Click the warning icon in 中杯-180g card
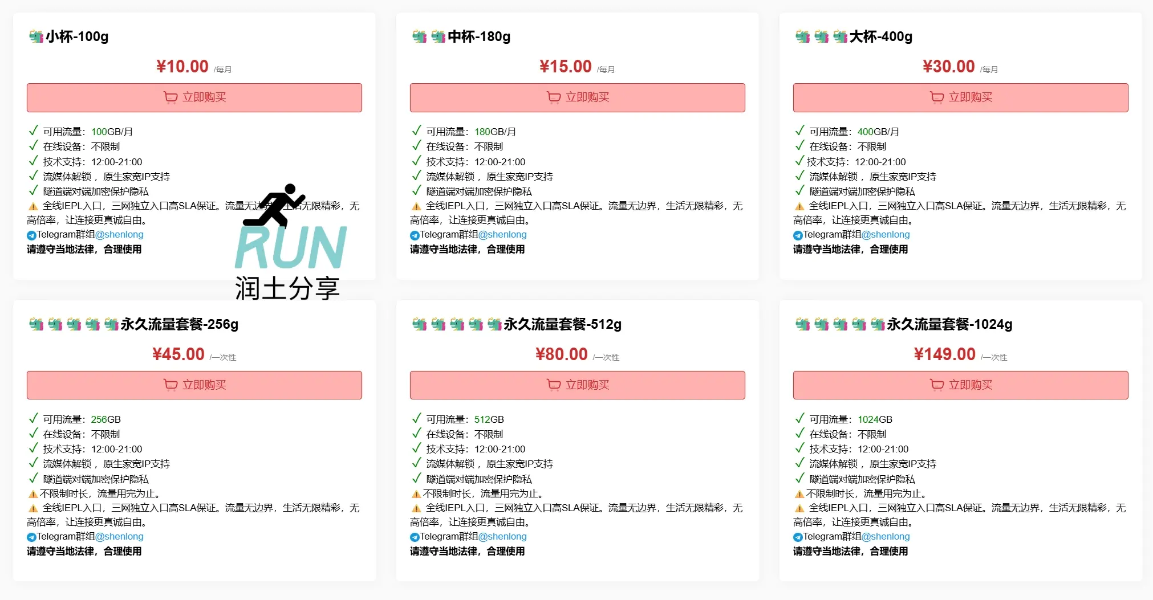Image resolution: width=1153 pixels, height=600 pixels. (x=416, y=206)
